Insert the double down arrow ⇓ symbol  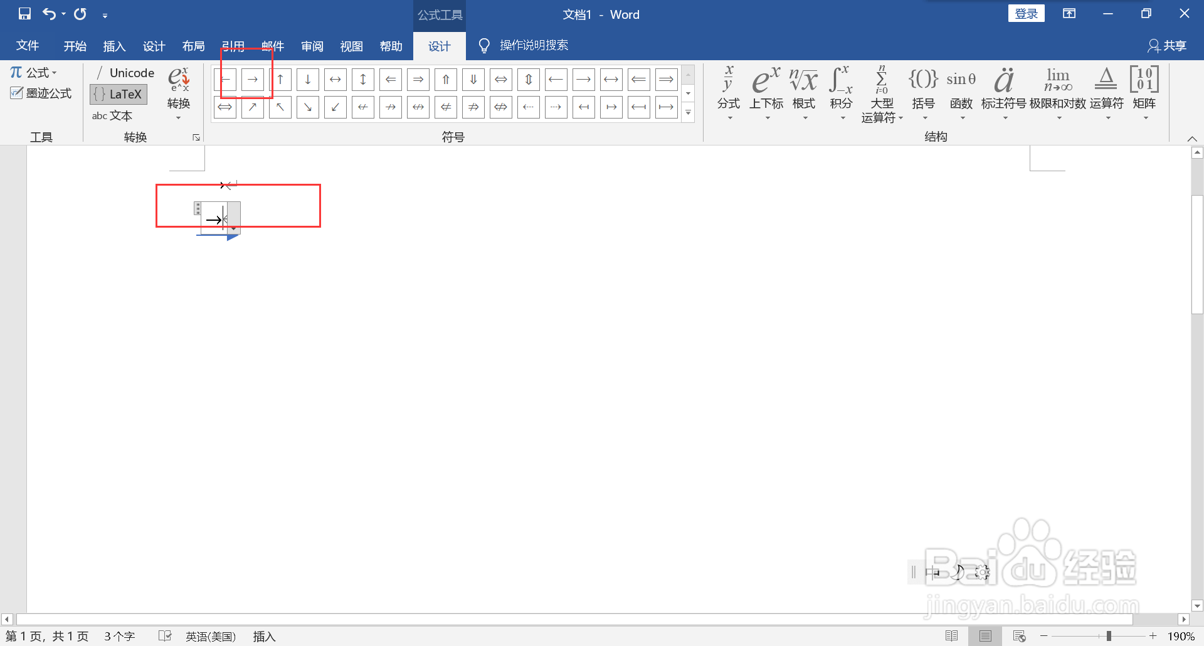point(473,80)
